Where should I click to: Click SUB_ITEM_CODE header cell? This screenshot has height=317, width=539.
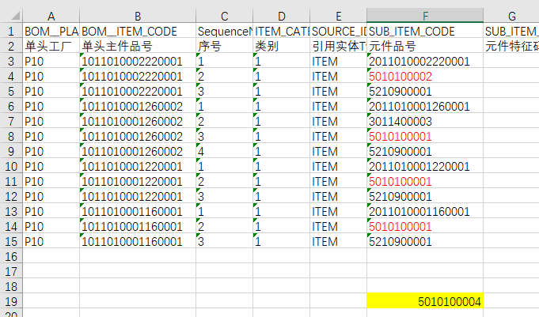click(425, 31)
